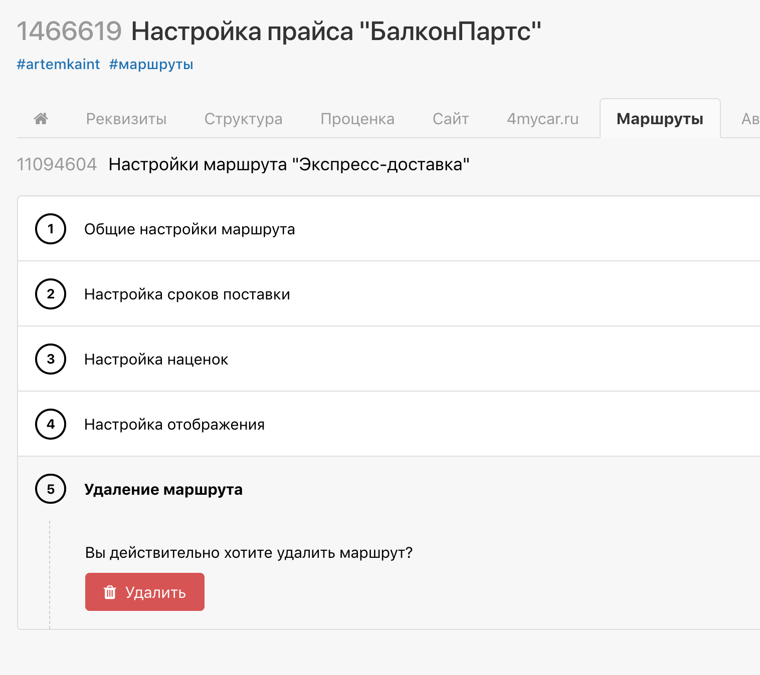Image resolution: width=760 pixels, height=675 pixels.
Task: Switch to the 4mycar.ru tab
Action: pos(543,119)
